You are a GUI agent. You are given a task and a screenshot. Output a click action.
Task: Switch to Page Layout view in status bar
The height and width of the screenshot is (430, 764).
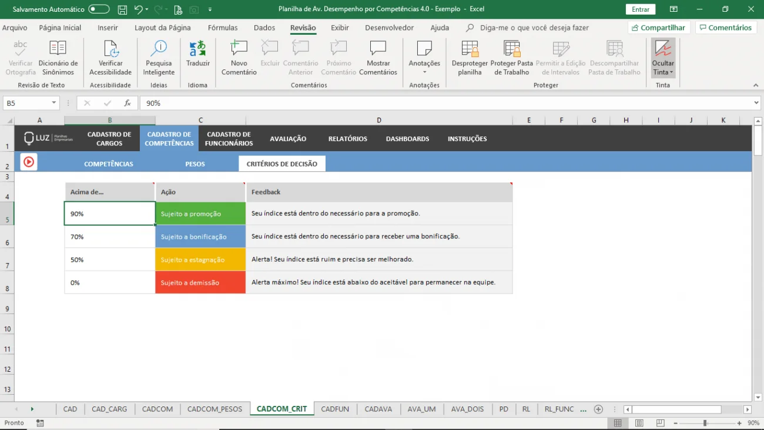coord(639,423)
